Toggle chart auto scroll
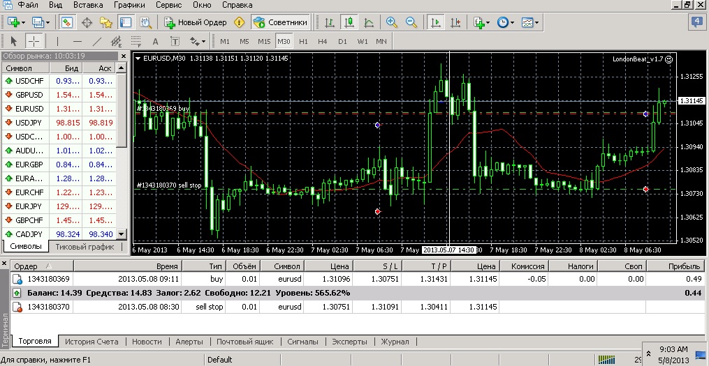Screen dimensions: 709x366 click(x=435, y=22)
